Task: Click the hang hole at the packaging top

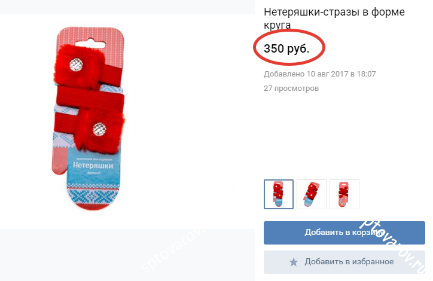Action: [x=90, y=44]
